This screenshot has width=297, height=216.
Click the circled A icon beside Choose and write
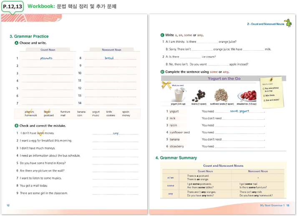pyautogui.click(x=17, y=43)
